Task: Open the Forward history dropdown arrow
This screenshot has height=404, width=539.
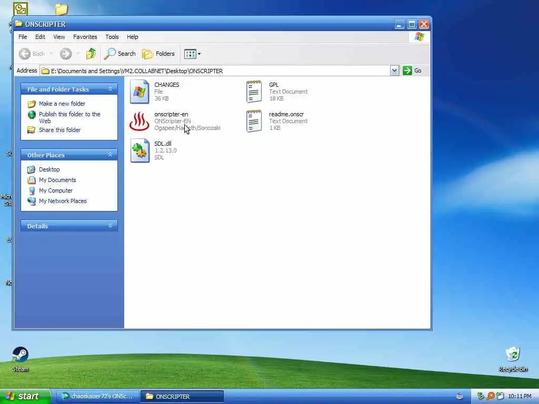Action: coord(78,54)
